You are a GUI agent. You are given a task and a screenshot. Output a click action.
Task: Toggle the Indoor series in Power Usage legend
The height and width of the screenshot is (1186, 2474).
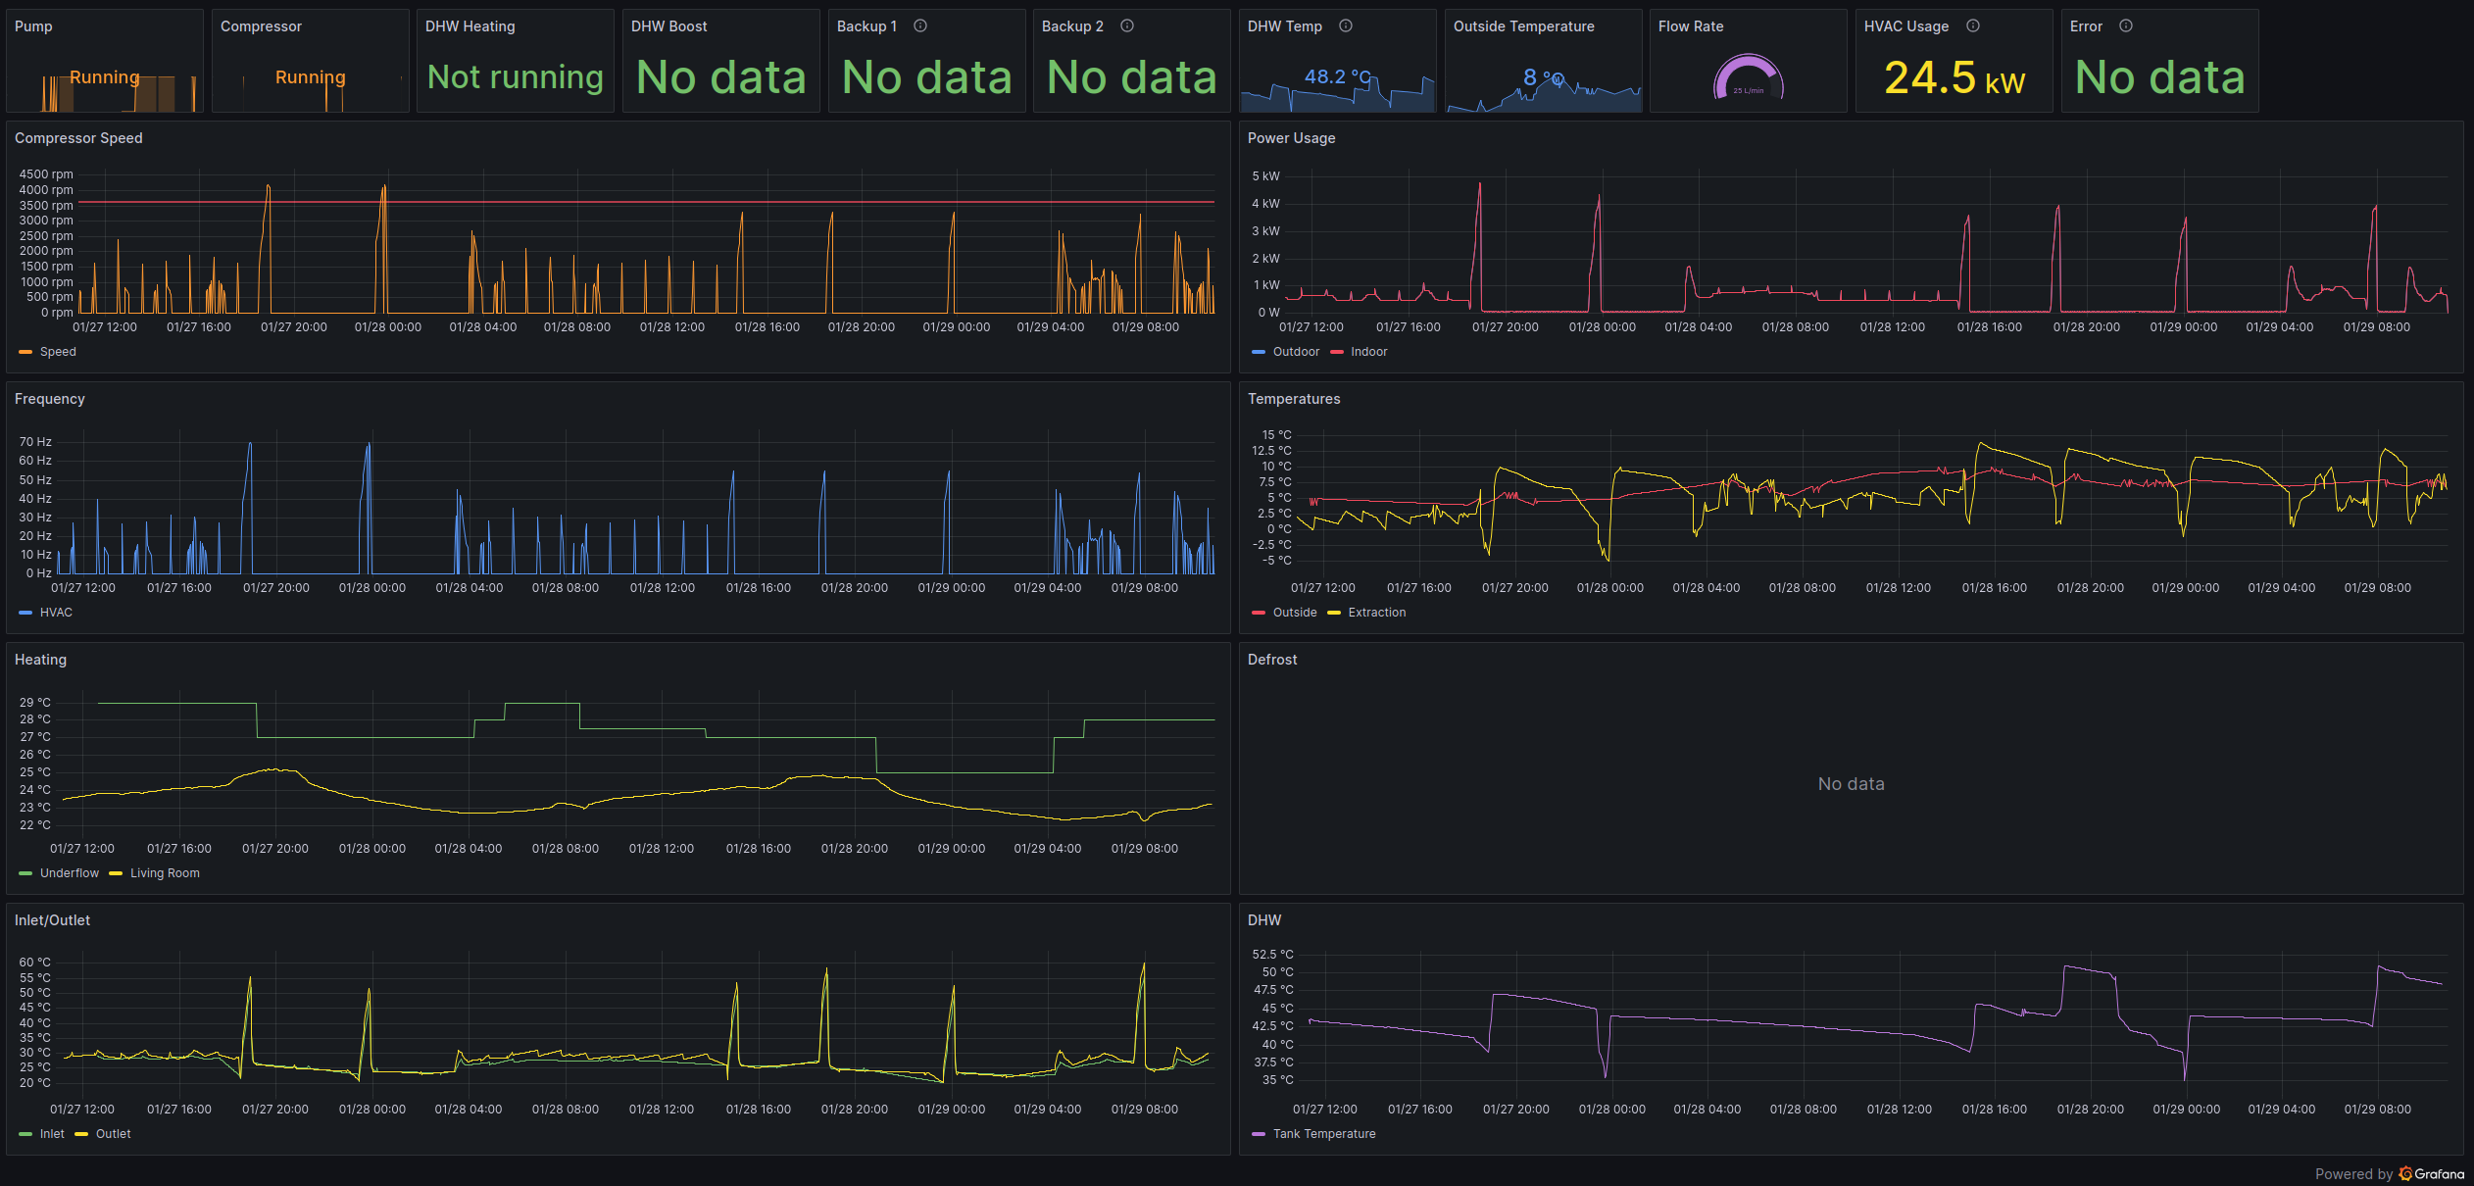1368,352
